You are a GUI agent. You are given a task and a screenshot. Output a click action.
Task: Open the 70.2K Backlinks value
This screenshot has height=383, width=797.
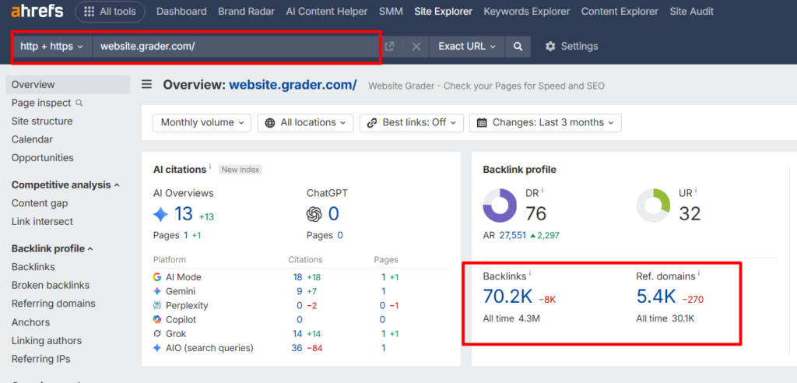[x=507, y=297]
